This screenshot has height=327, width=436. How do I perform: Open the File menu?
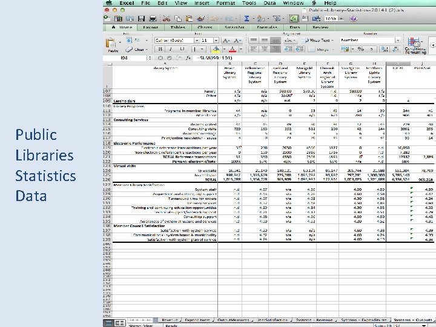(x=145, y=3)
